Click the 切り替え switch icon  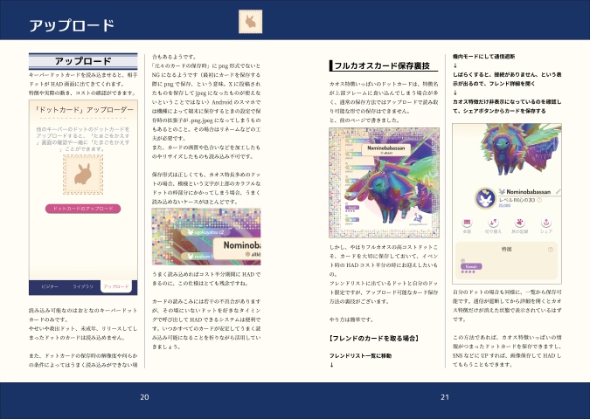click(493, 222)
